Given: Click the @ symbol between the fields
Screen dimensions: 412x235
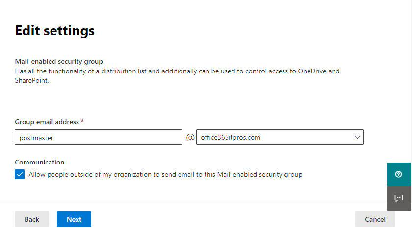Looking at the screenshot, I should 190,137.
